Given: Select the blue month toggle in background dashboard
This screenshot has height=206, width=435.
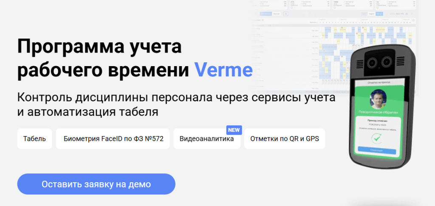Looking at the screenshot, I should tap(379, 14).
